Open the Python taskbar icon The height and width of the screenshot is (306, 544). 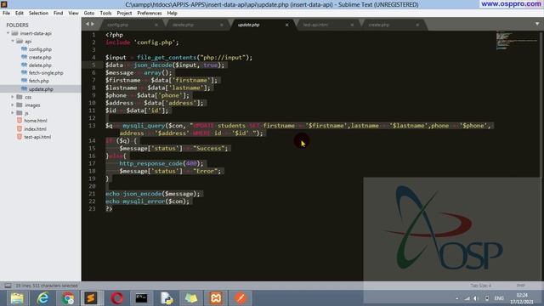click(x=167, y=298)
